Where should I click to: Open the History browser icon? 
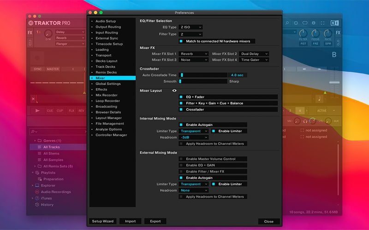[x=36, y=205]
